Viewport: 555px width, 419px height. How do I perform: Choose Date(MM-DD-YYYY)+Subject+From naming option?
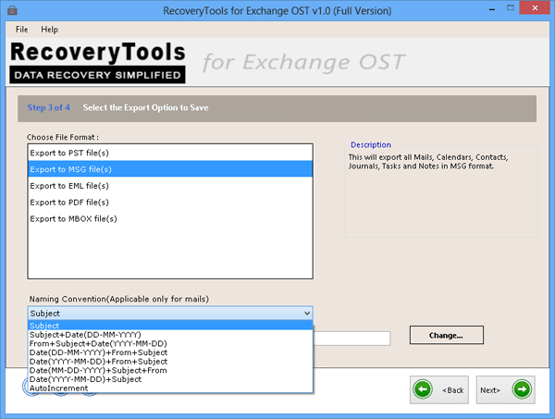point(170,370)
